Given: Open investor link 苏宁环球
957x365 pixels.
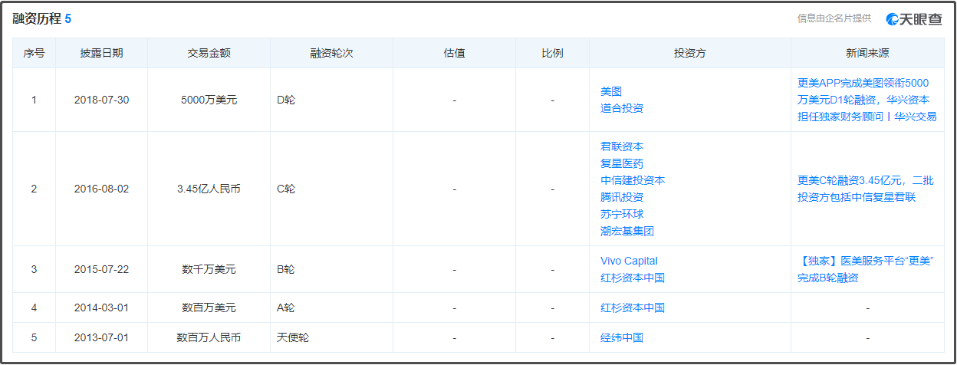Looking at the screenshot, I should tap(622, 214).
